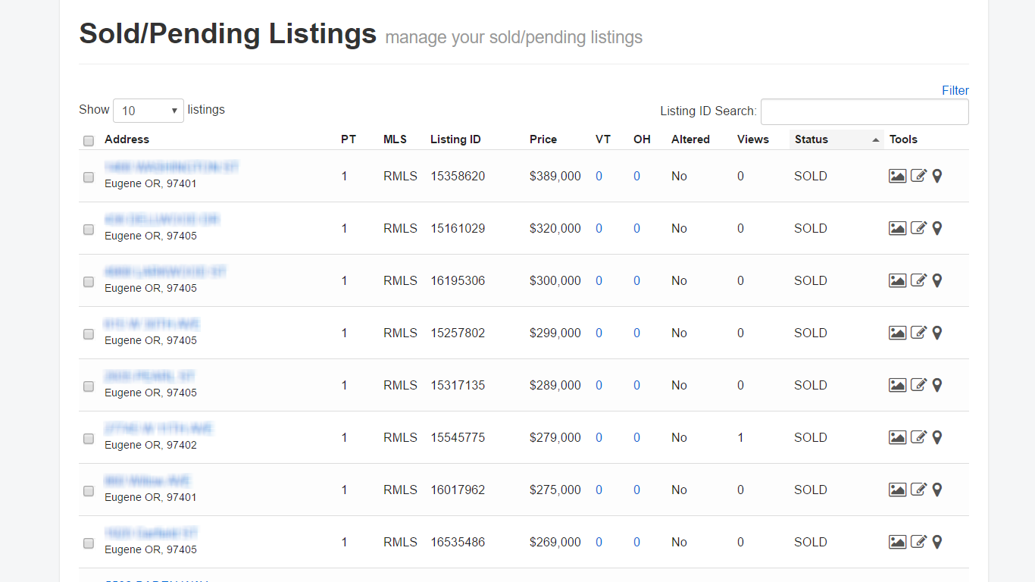Check the box for listing 16017962
The width and height of the screenshot is (1035, 582).
click(x=89, y=490)
